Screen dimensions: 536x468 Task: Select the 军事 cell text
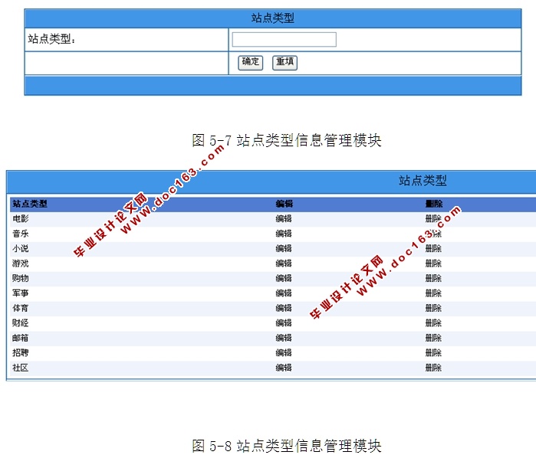[x=21, y=293]
